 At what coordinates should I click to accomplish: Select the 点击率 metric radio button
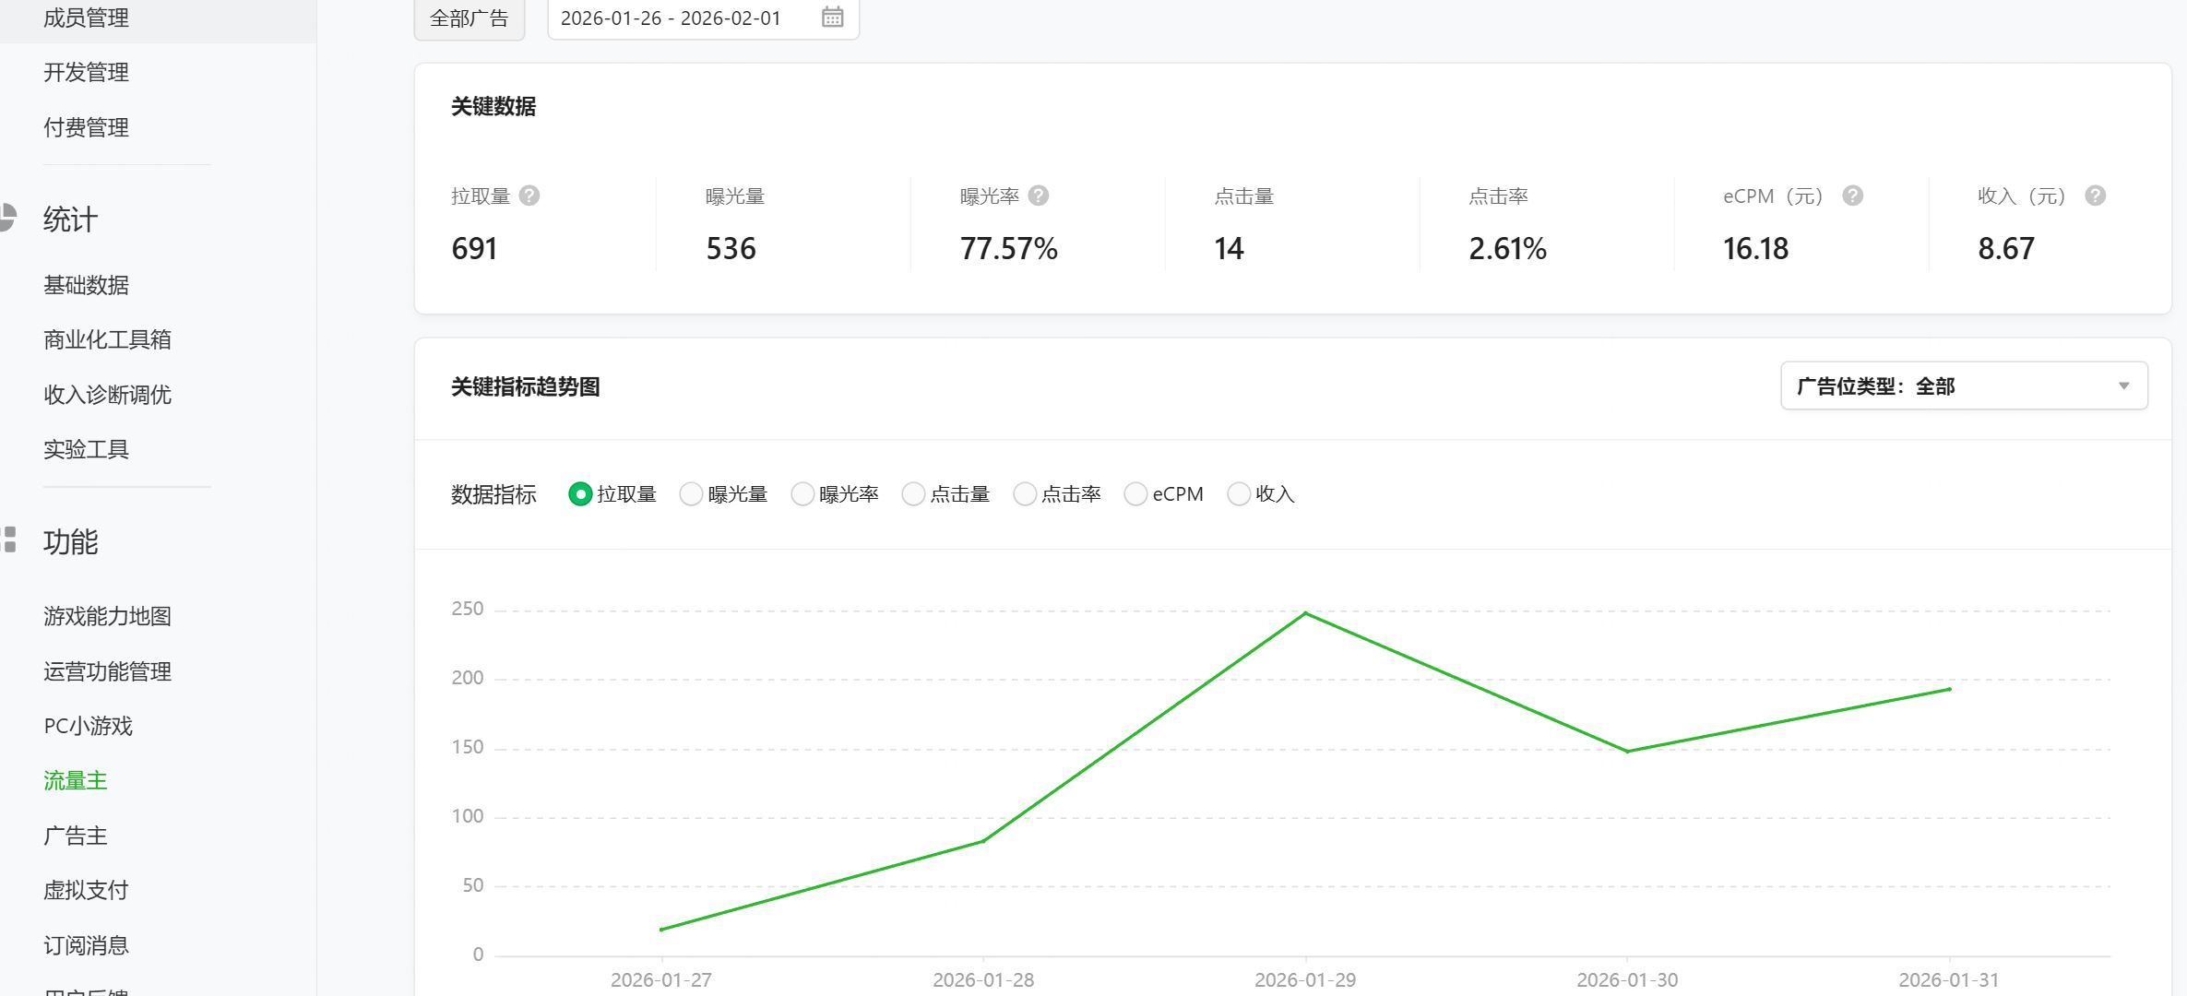(1024, 494)
